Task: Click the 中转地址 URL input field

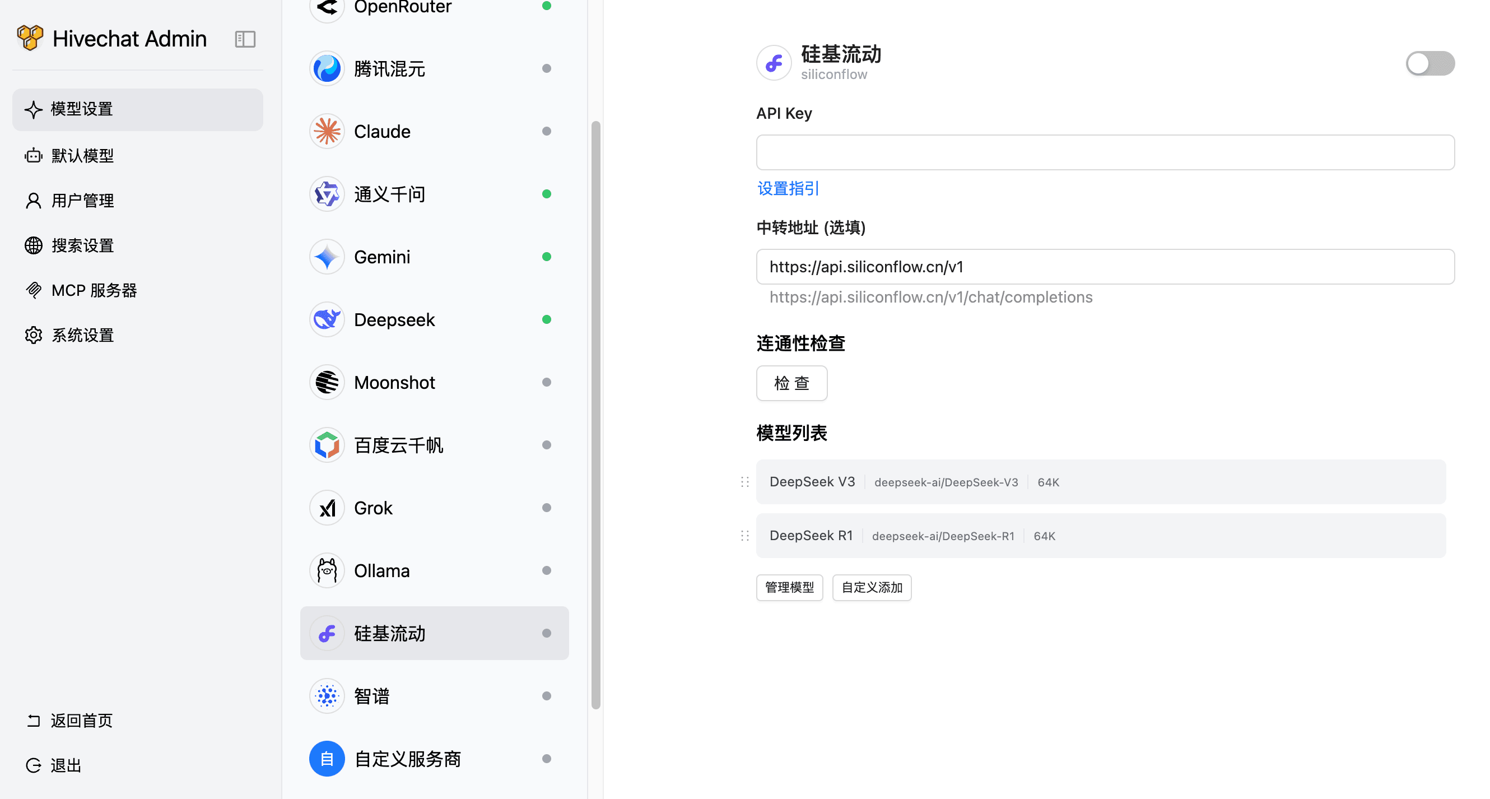Action: [x=1105, y=267]
